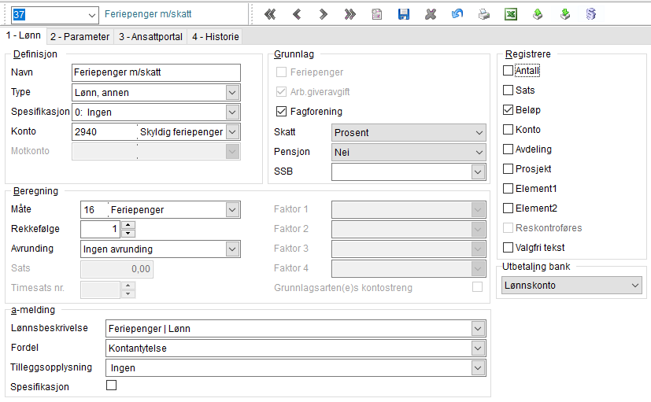Click the blue undo arrow icon
This screenshot has height=402, width=651.
(457, 14)
